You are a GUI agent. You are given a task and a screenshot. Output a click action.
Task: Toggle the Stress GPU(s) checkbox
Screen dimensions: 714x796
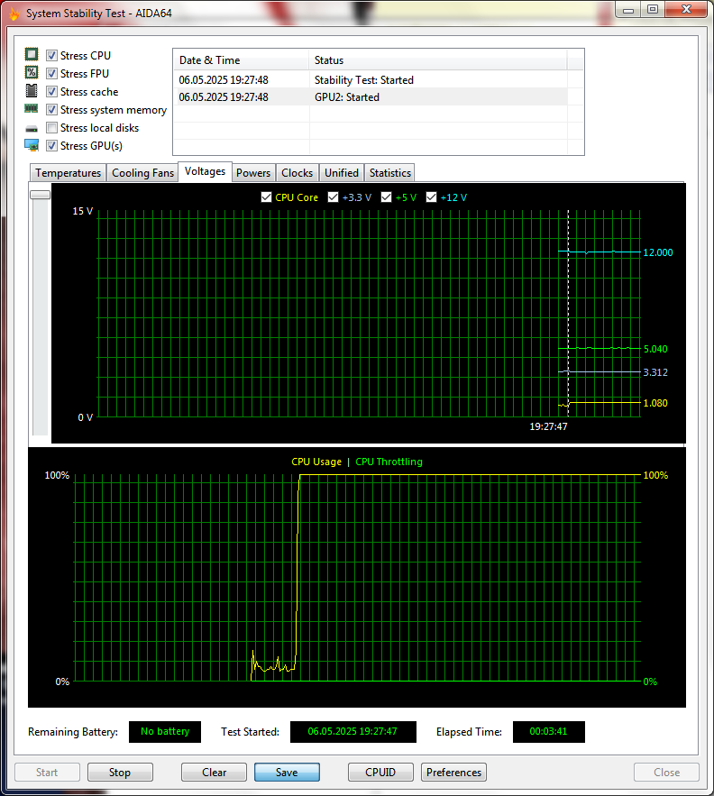[51, 146]
